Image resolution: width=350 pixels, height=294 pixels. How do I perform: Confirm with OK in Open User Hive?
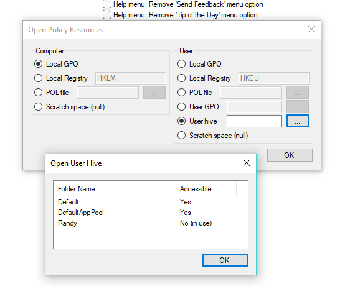point(225,260)
